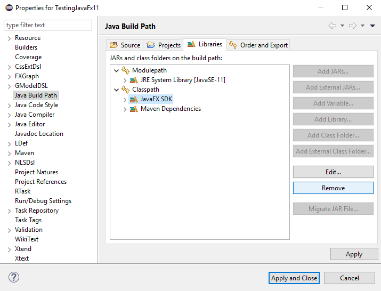Expand the LDef category
The width and height of the screenshot is (381, 291).
tap(9, 144)
